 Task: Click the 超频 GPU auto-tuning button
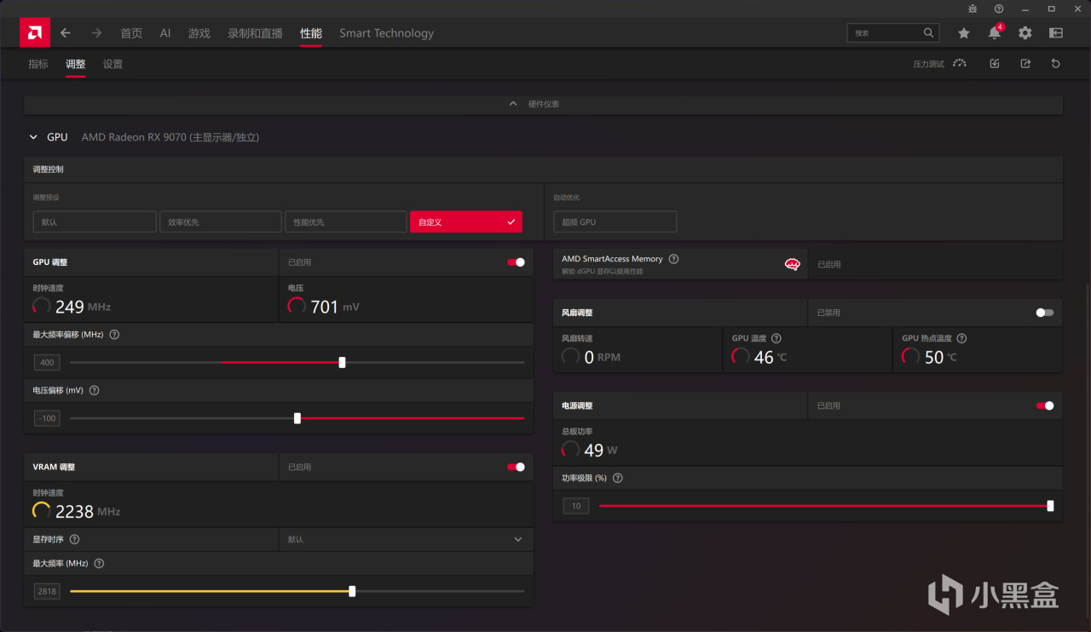coord(615,222)
